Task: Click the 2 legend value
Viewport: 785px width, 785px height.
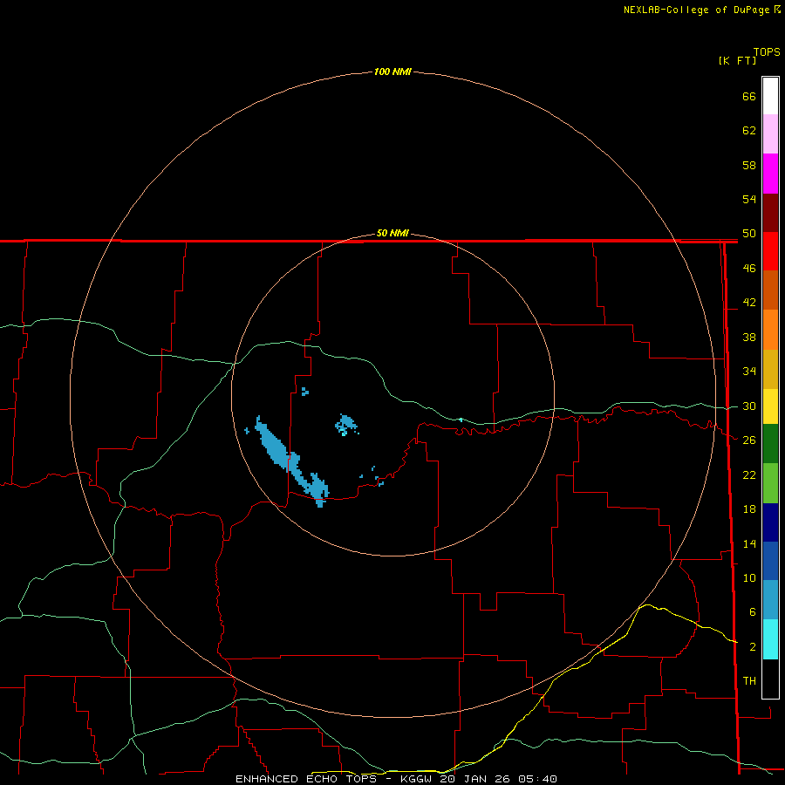Action: (752, 647)
